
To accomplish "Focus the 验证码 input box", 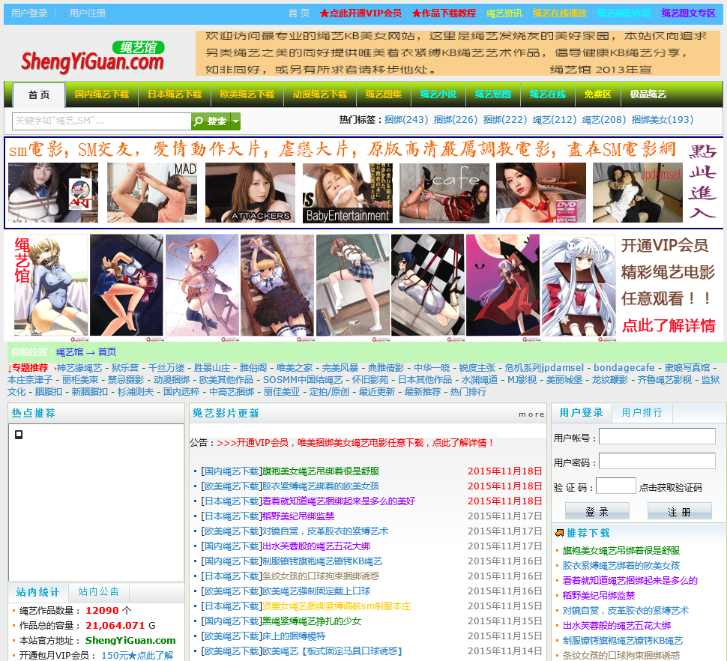I will pyautogui.click(x=616, y=486).
